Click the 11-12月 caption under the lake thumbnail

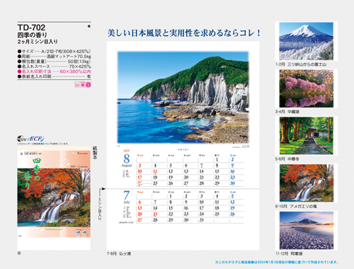(x=289, y=253)
